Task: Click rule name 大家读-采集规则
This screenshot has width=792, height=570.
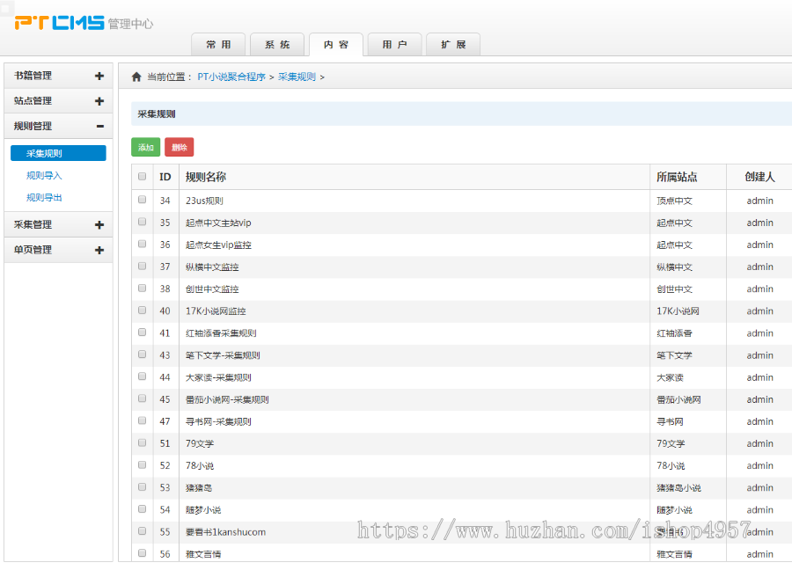Action: point(218,377)
